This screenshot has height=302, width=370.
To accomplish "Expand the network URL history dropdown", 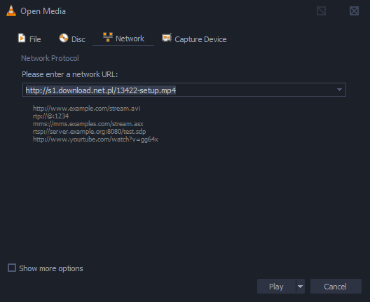I will coord(339,90).
